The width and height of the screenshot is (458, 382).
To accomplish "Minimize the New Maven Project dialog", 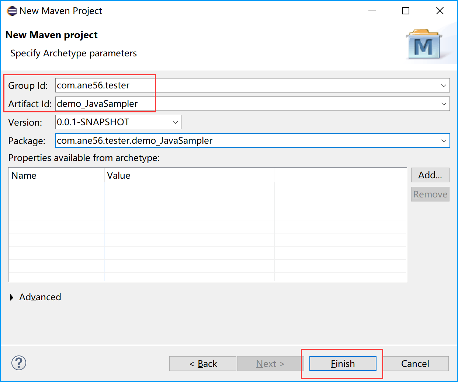I will click(x=372, y=11).
